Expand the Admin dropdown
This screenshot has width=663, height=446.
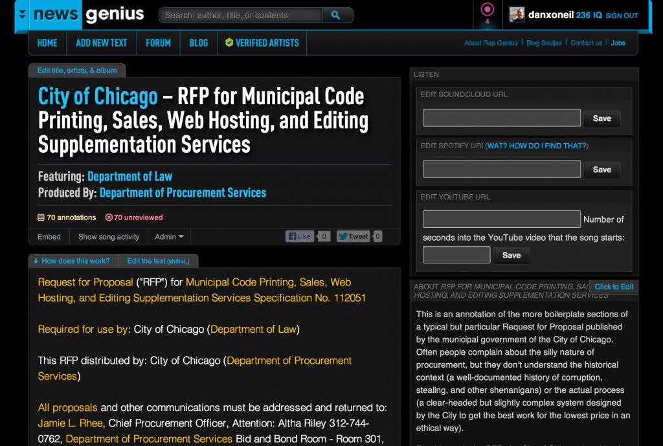(x=169, y=237)
